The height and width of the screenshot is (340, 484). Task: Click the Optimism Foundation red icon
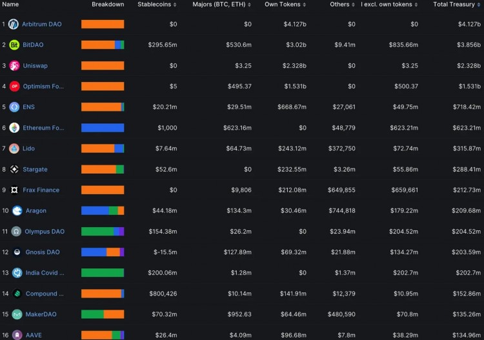point(14,86)
